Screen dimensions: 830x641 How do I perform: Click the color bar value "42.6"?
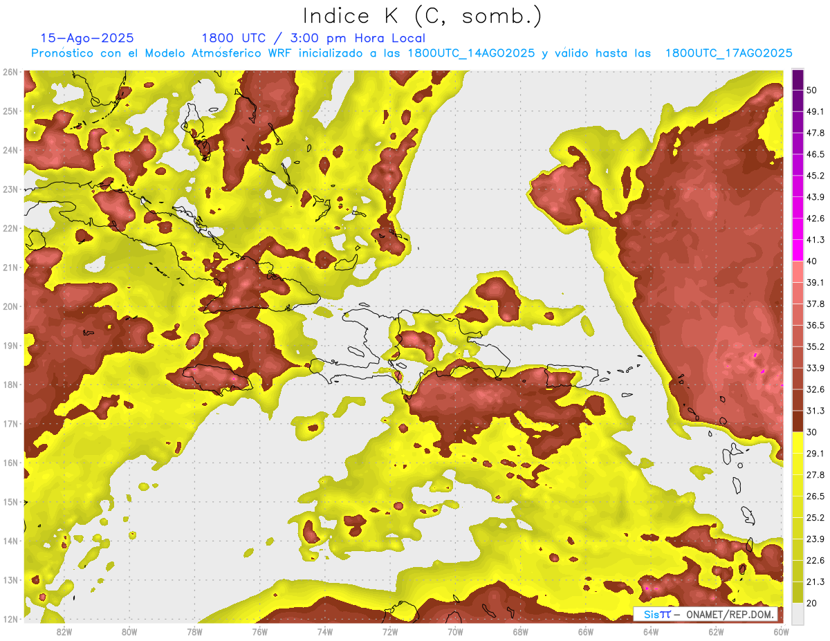click(815, 219)
